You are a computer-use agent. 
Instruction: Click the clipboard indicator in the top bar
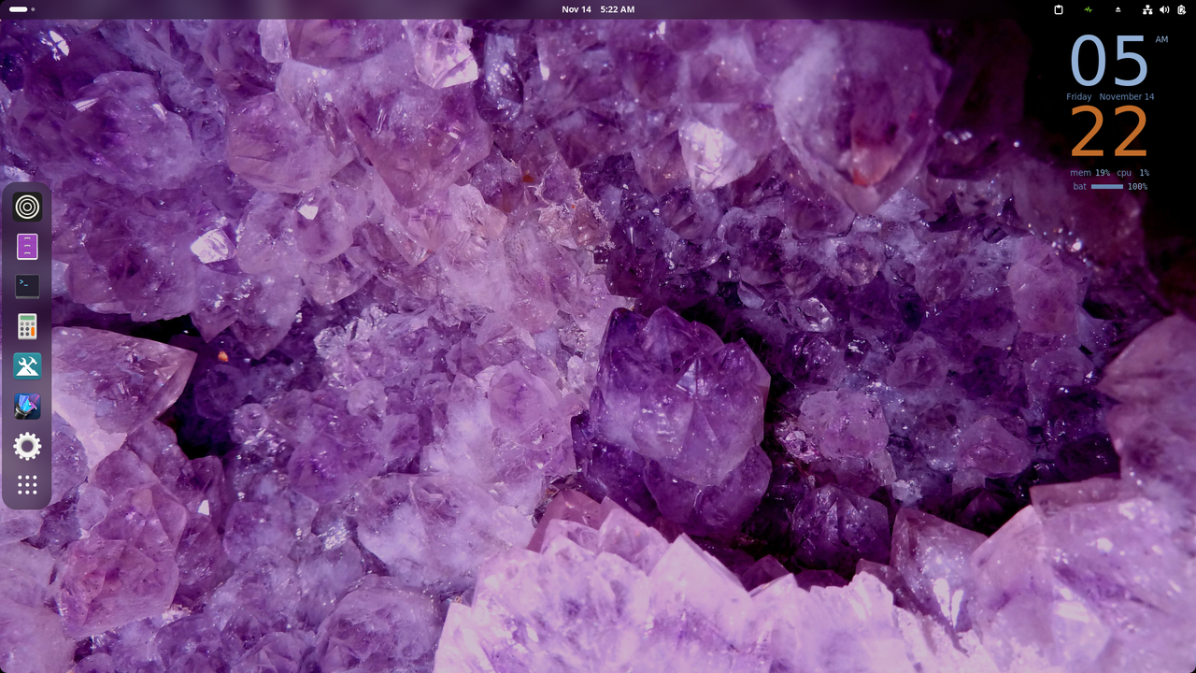(1059, 9)
